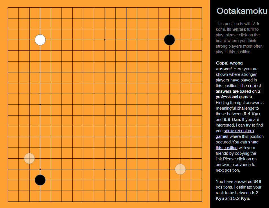
Task: Select the translucent answer stone at lower left
Action: click(29, 158)
